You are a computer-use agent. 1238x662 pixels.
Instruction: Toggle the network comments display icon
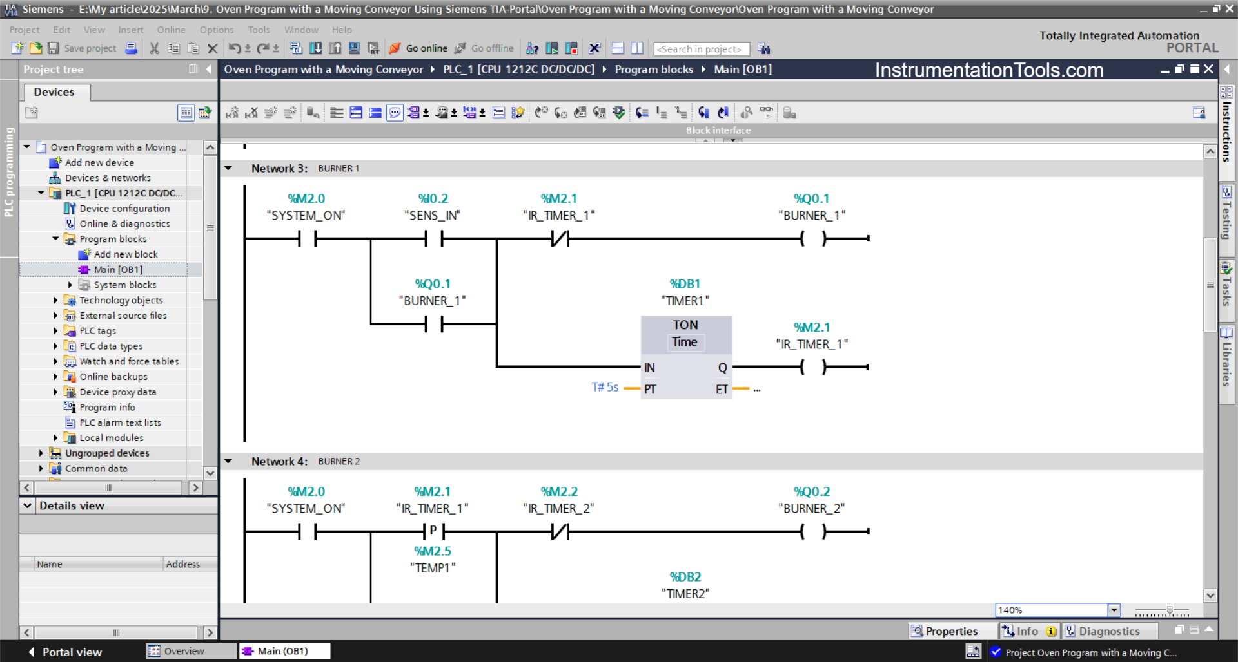click(x=395, y=112)
